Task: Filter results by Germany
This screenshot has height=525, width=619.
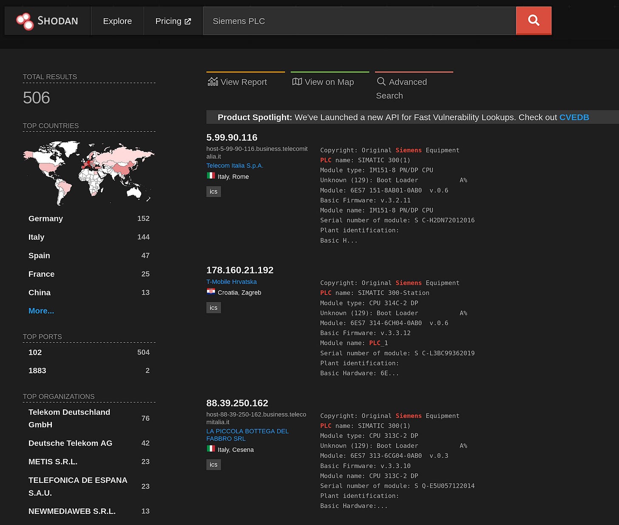Action: (x=89, y=219)
